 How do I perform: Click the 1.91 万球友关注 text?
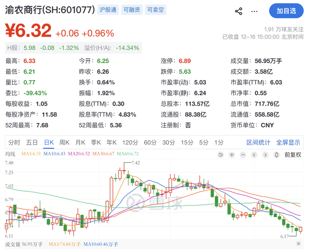pos(284,30)
